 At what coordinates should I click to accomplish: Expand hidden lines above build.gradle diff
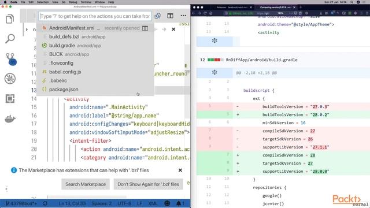tap(214, 72)
